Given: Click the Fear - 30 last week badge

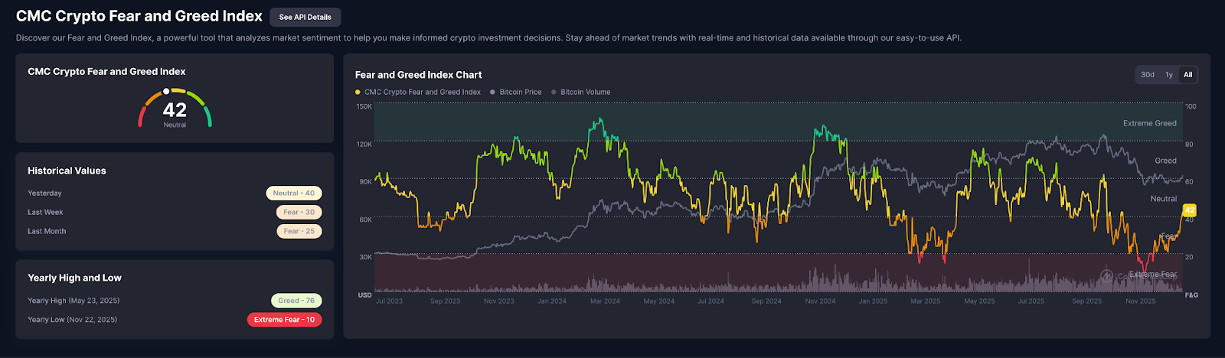Looking at the screenshot, I should tap(299, 213).
